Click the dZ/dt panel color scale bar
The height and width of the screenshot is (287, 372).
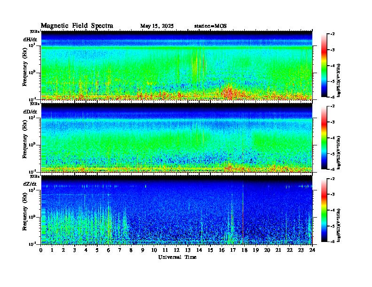[324, 210]
